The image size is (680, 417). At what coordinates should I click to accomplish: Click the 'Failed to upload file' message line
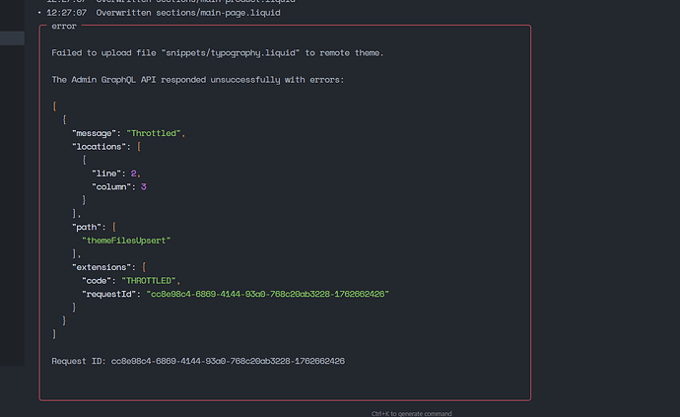(x=217, y=53)
